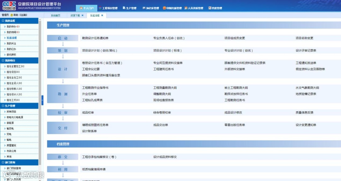Collapse the 我的流程 sidebar section
The height and width of the screenshot is (181, 341).
pos(3,21)
